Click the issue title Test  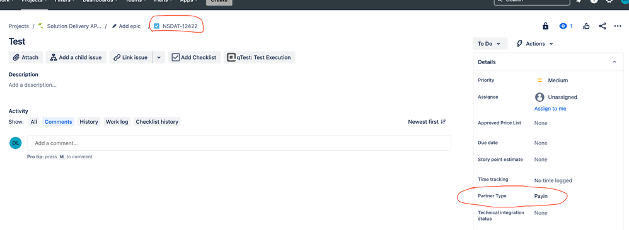tap(17, 41)
